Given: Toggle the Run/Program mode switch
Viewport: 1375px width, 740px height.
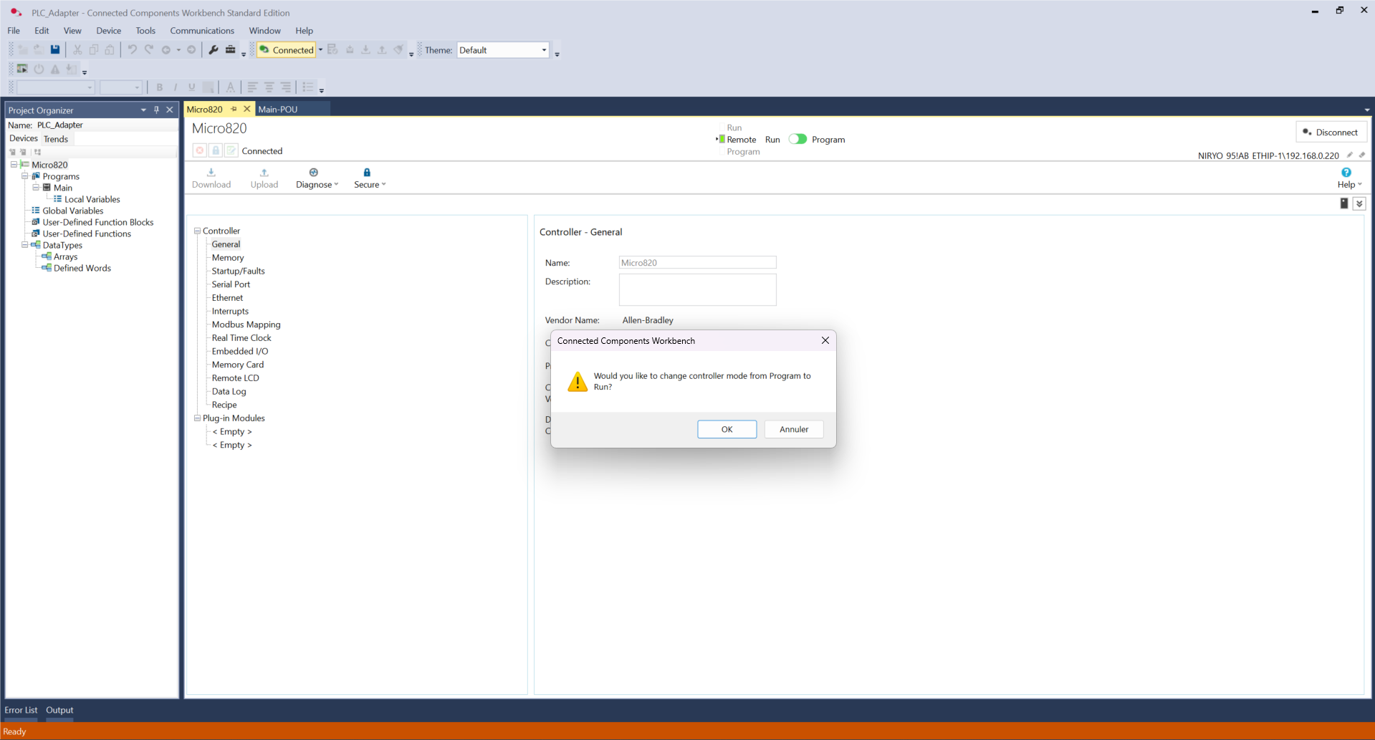Looking at the screenshot, I should (797, 139).
